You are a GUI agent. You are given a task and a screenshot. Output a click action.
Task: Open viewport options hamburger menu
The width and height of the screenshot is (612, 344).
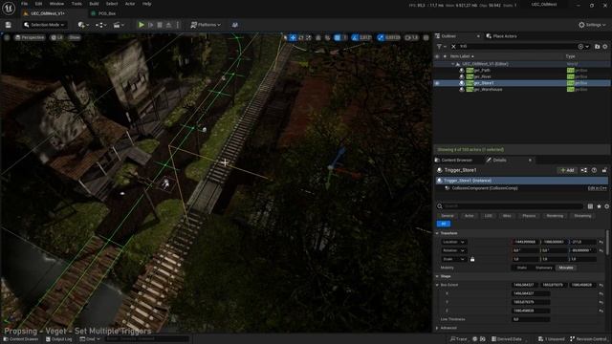click(x=7, y=37)
